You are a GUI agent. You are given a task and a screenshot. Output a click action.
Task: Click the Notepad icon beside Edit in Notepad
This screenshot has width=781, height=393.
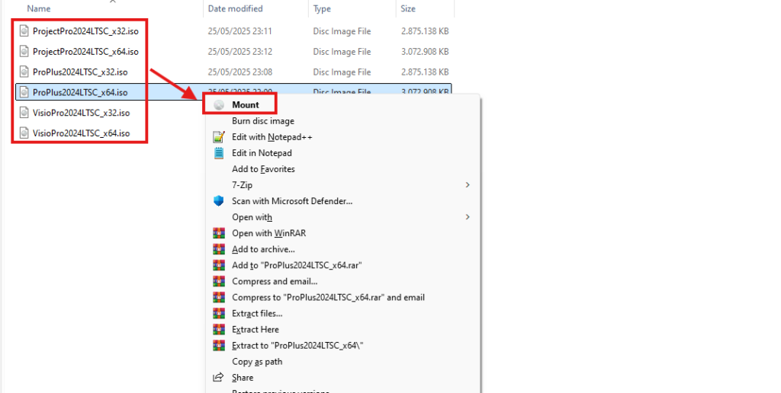219,153
